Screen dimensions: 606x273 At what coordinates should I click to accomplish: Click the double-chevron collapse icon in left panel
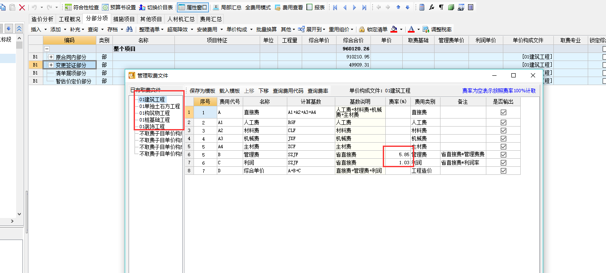pyautogui.click(x=19, y=28)
